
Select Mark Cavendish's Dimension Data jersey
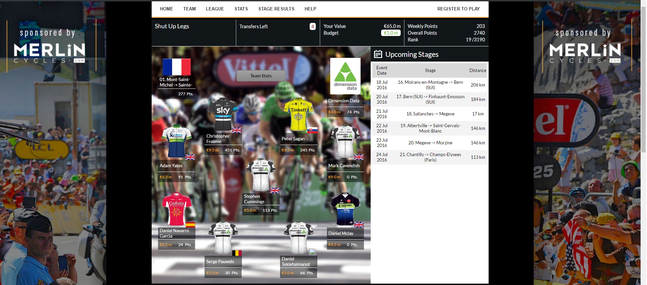click(345, 142)
